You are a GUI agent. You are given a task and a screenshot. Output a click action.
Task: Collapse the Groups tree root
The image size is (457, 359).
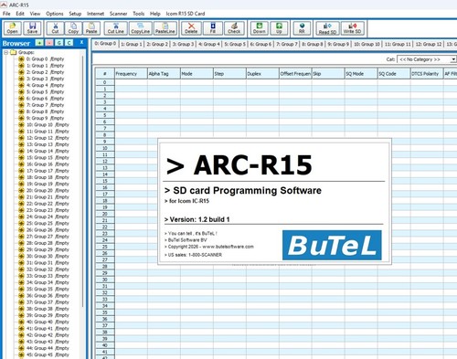(x=5, y=52)
